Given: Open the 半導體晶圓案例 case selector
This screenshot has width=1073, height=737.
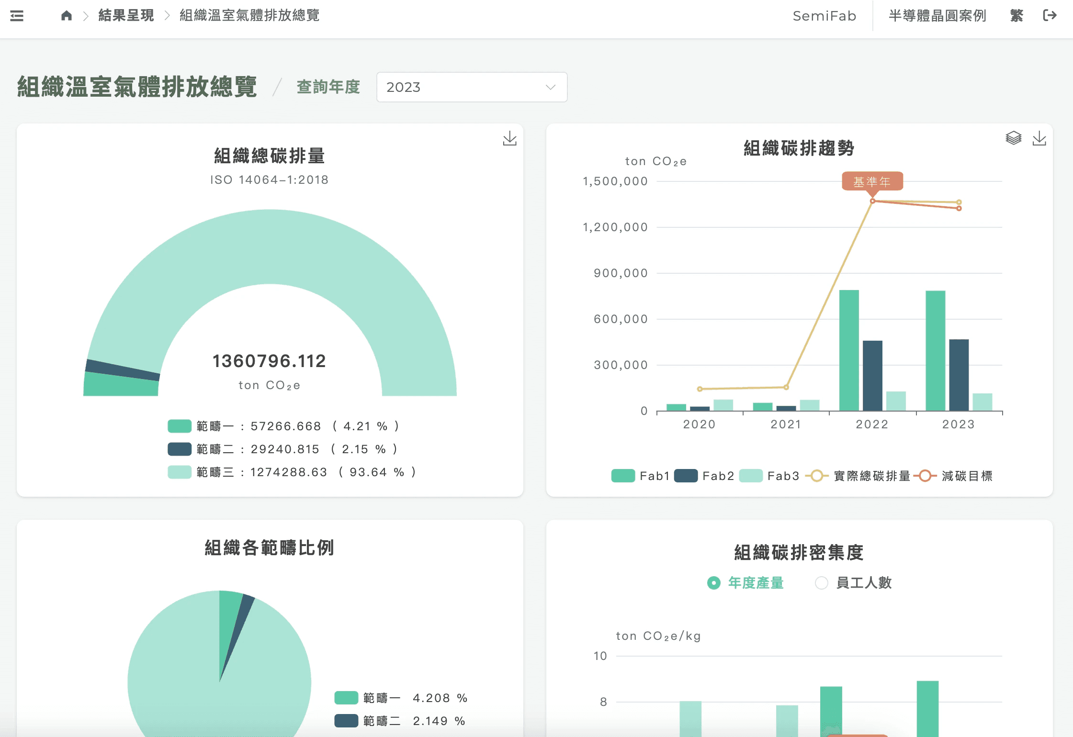Looking at the screenshot, I should coord(937,16).
